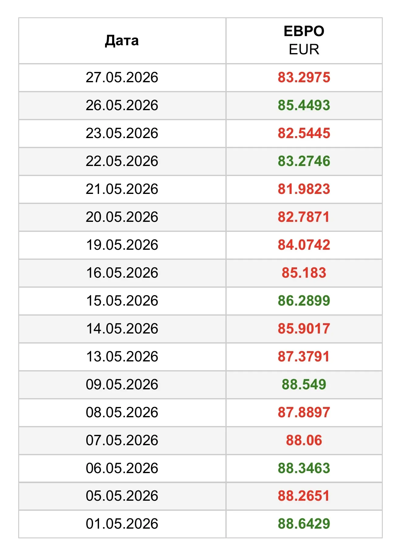401x552 pixels.
Task: Click the rate 88.06
Action: click(x=304, y=440)
